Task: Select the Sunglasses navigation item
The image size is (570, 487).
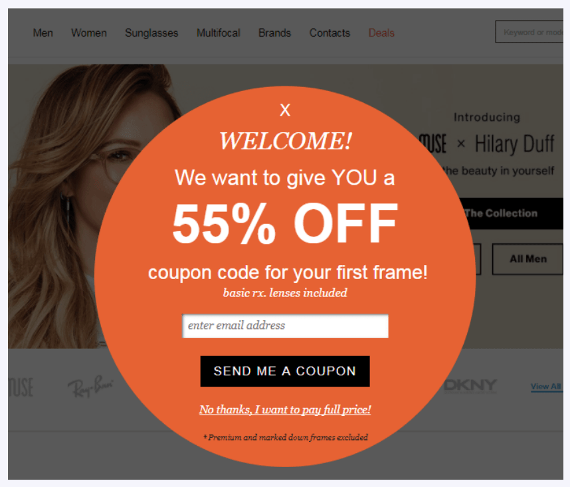Action: pos(151,33)
